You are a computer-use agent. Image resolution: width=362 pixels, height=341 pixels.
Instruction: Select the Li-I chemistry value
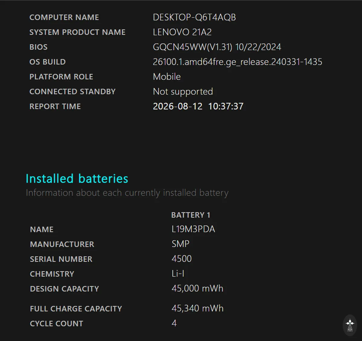click(178, 273)
